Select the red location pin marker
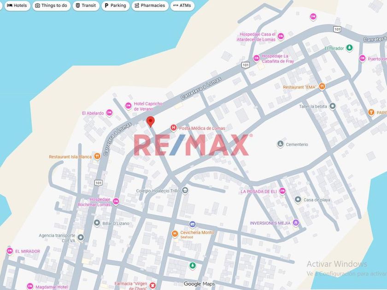 click(x=151, y=122)
